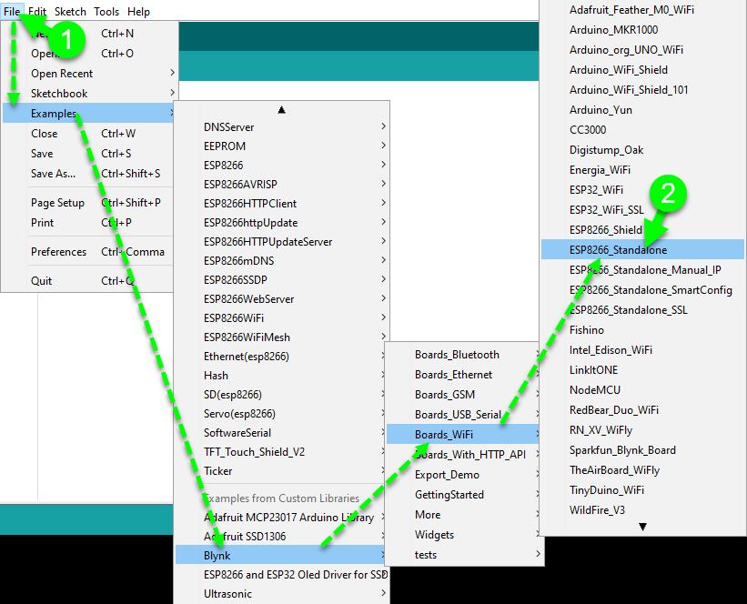Image resolution: width=747 pixels, height=604 pixels.
Task: Open the SoftwareSerial examples
Action: click(x=281, y=432)
